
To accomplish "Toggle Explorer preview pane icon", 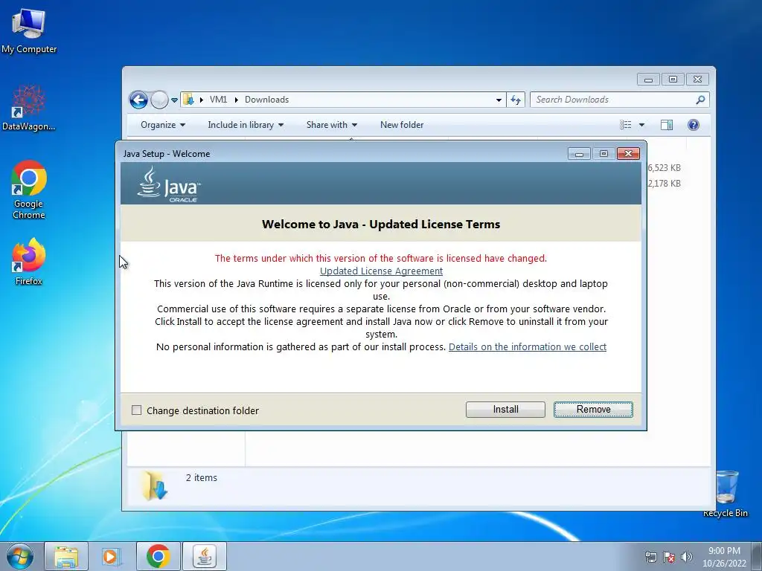I will 667,125.
